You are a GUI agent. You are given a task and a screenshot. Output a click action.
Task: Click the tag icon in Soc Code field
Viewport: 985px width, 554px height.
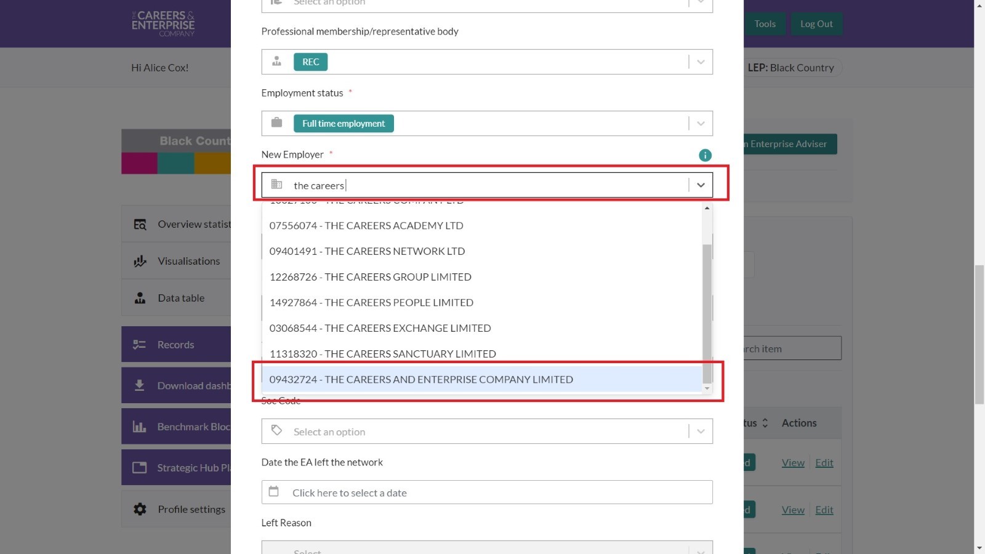[277, 430]
